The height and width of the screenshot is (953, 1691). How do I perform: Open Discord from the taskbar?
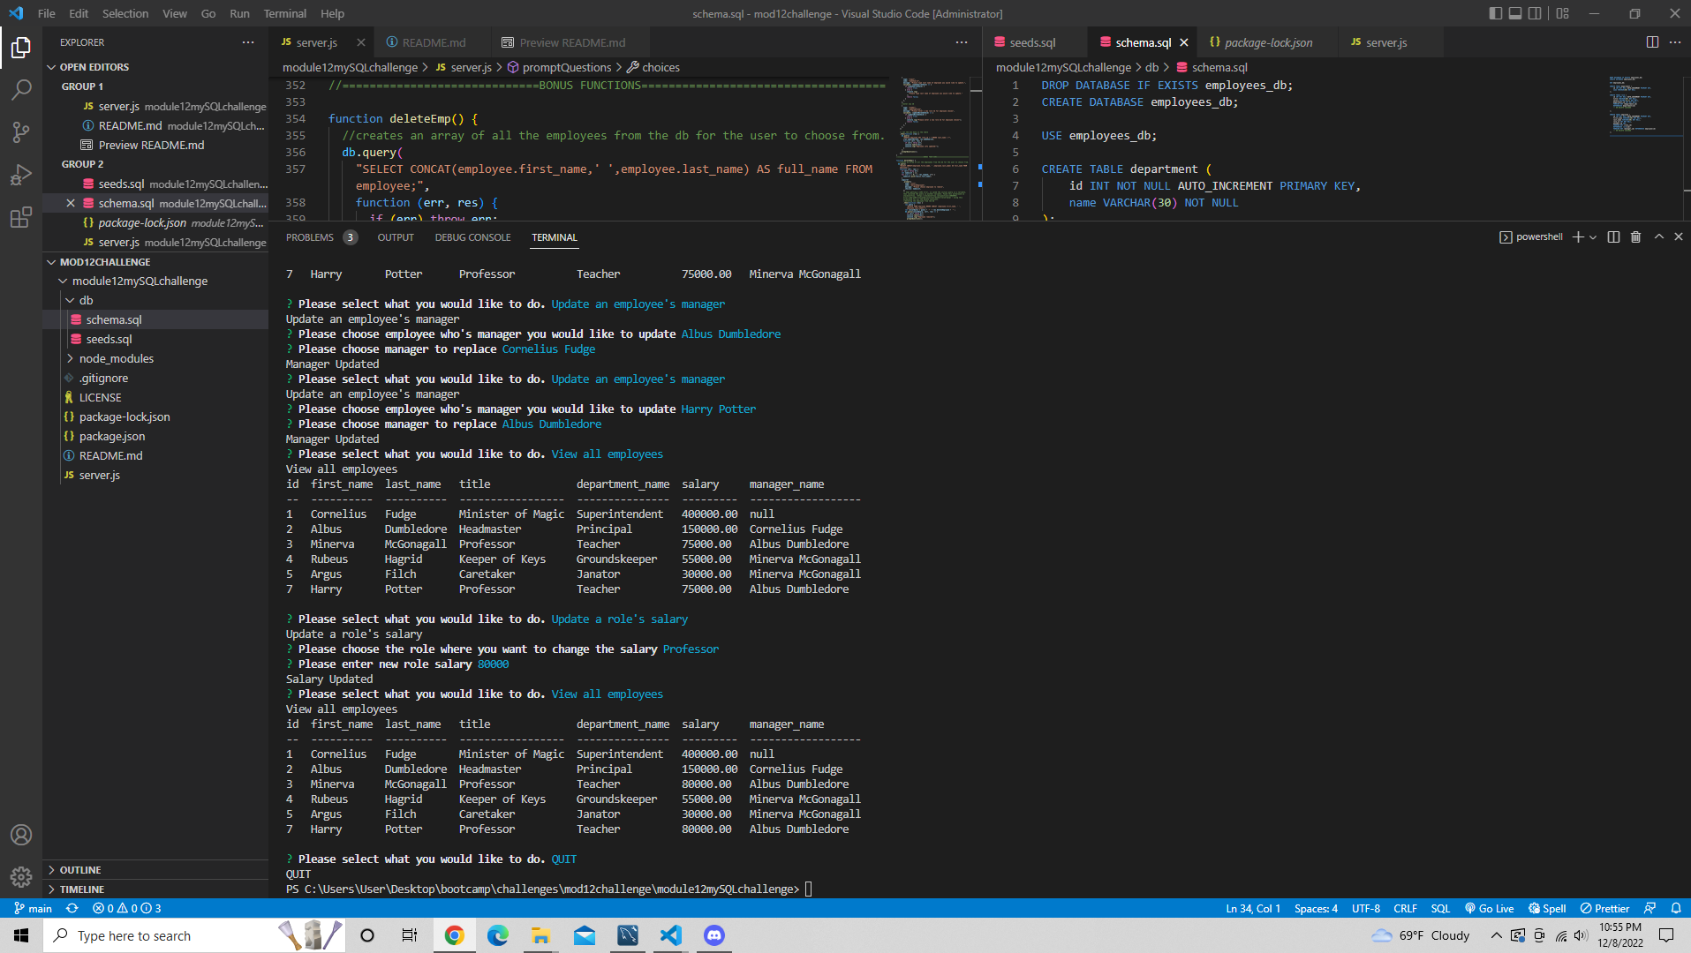click(713, 935)
